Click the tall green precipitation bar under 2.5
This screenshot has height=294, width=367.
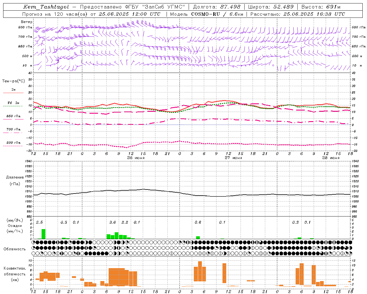[x=44, y=234]
